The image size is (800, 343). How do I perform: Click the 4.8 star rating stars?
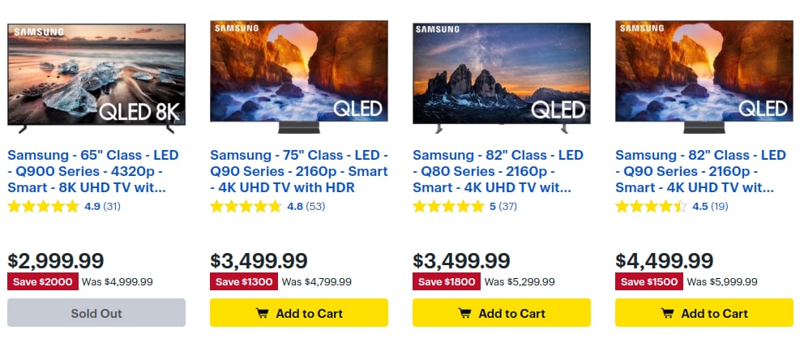[246, 207]
